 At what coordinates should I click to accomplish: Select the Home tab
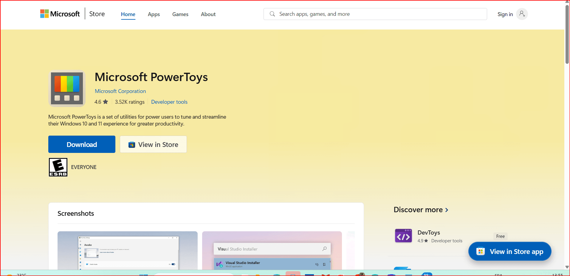click(128, 14)
